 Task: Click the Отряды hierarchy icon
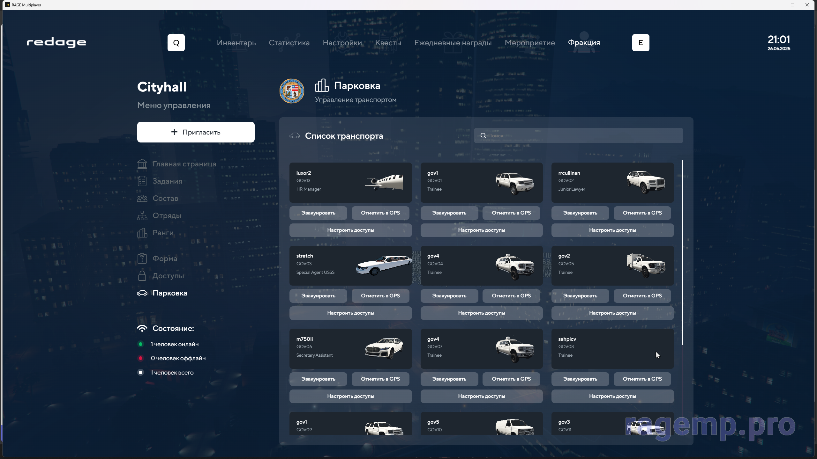tap(142, 215)
